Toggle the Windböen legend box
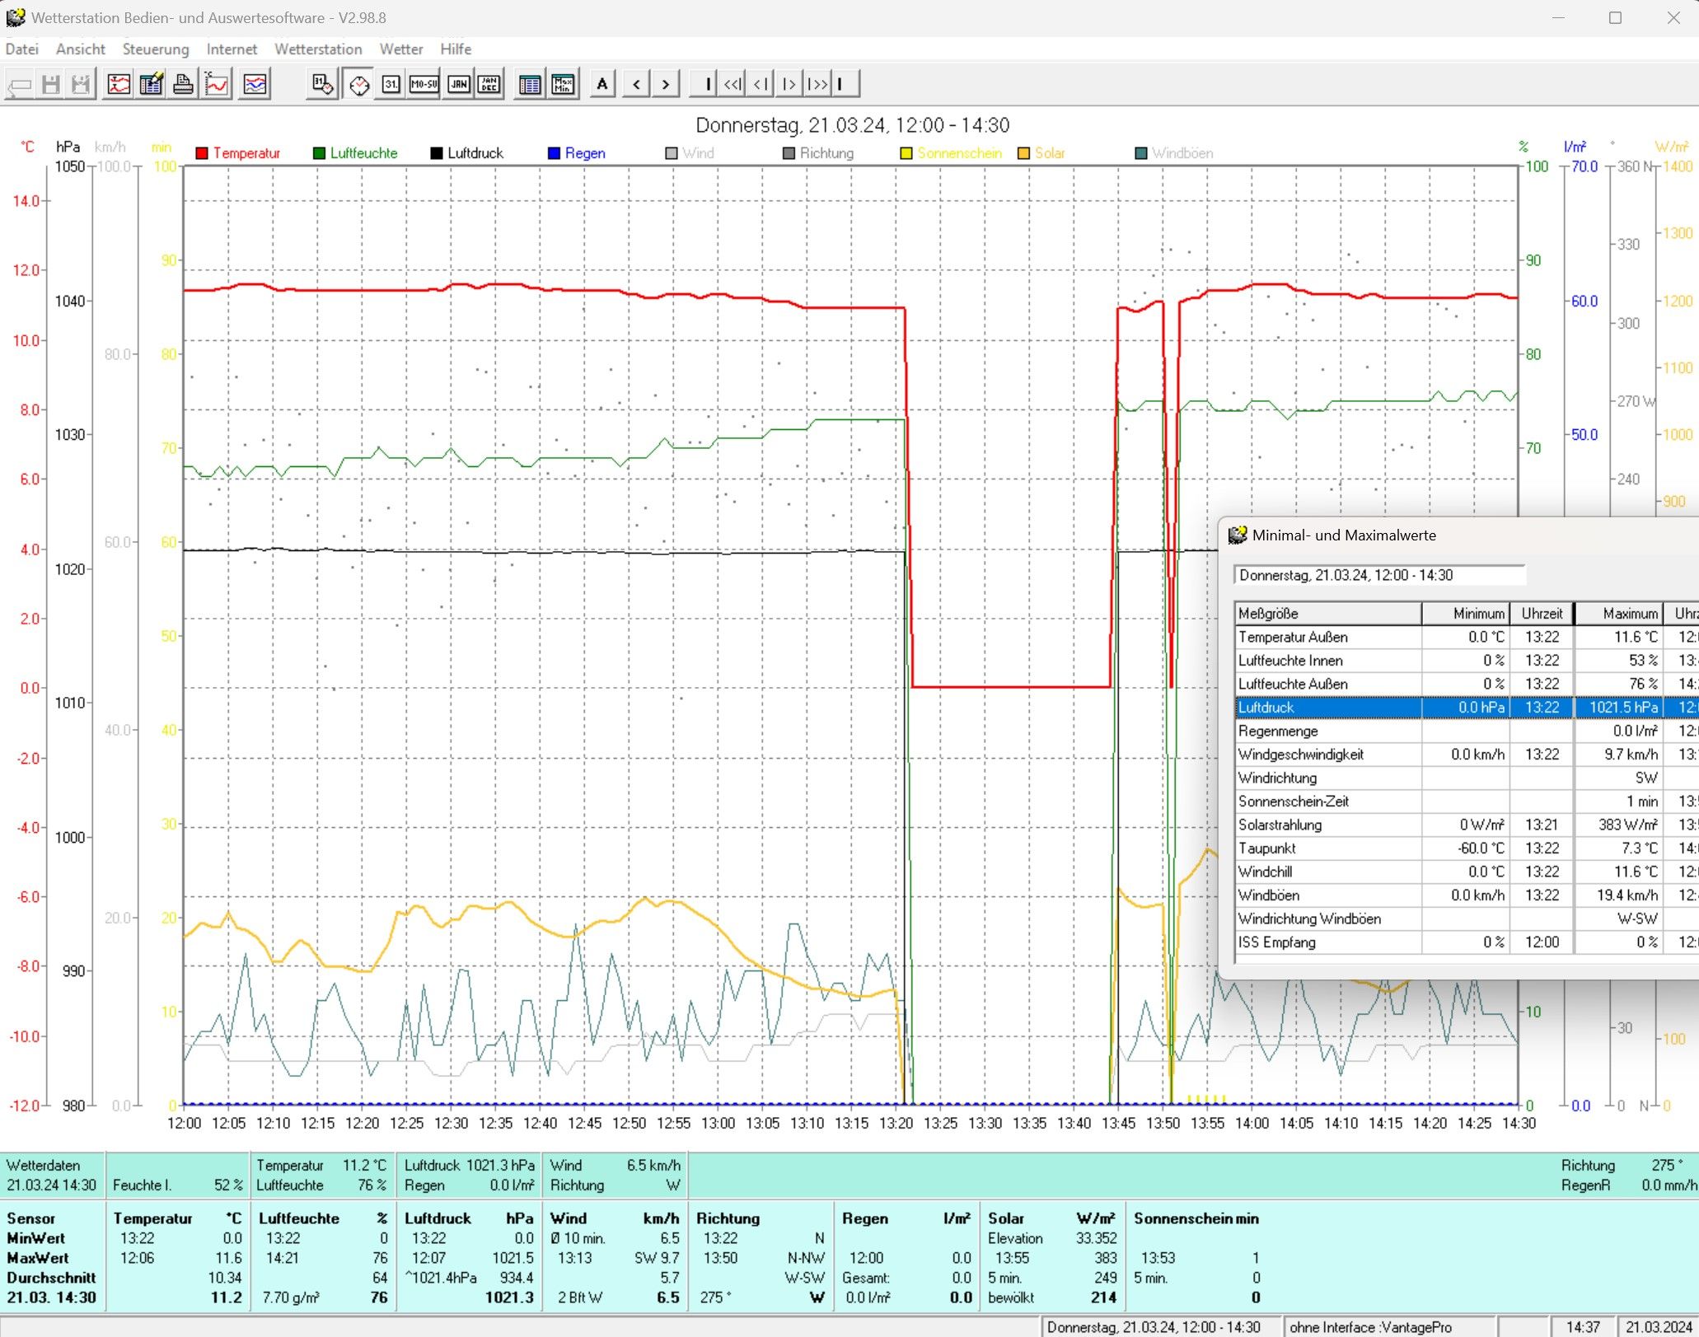Screen dimensions: 1699x1337 (1141, 153)
